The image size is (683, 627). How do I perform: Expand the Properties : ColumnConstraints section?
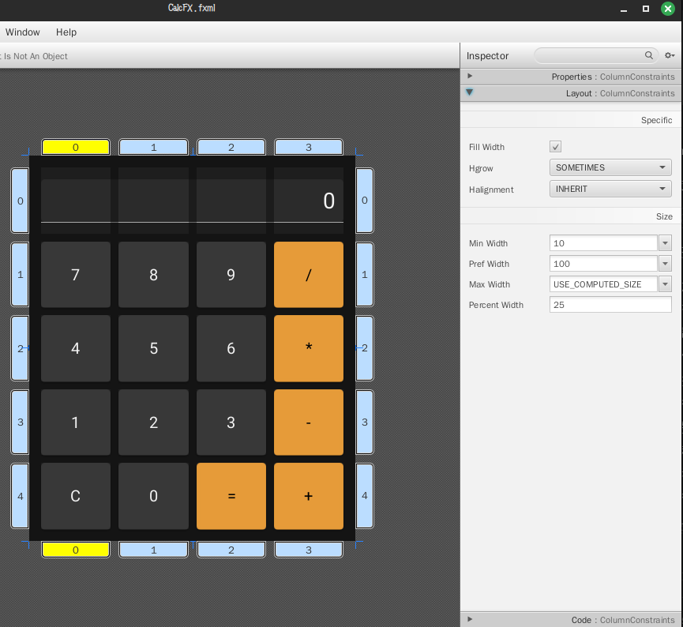click(x=572, y=77)
